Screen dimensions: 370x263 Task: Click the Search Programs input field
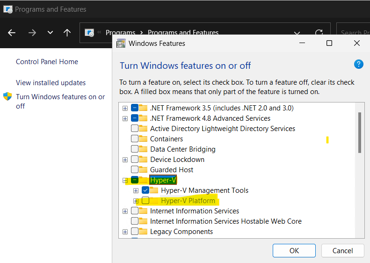[353, 33]
